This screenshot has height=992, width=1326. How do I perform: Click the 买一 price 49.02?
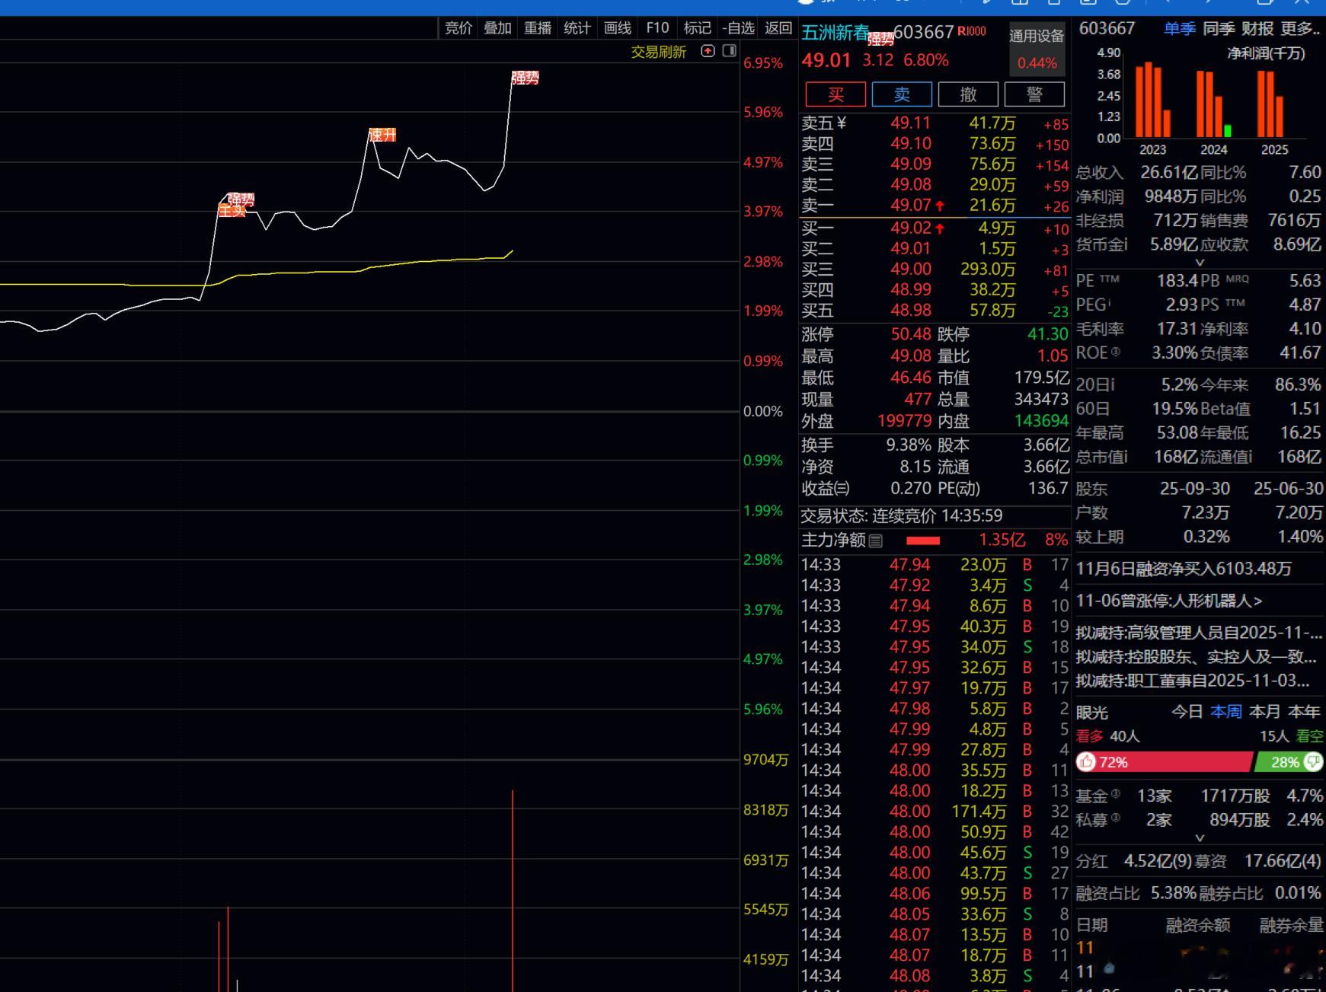point(910,228)
